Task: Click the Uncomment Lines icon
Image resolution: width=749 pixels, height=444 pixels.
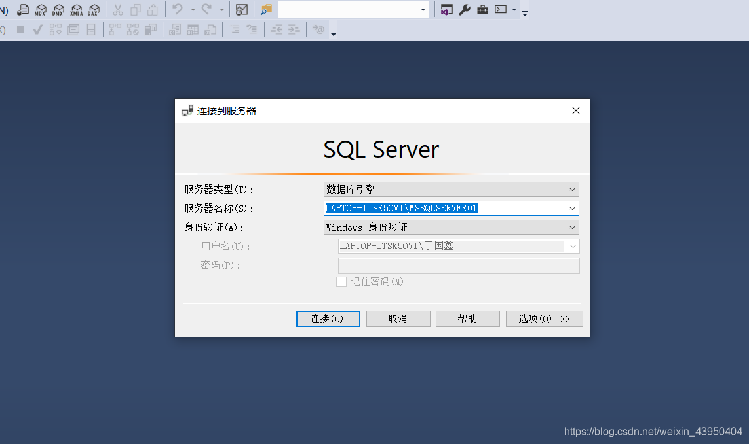Action: click(252, 29)
